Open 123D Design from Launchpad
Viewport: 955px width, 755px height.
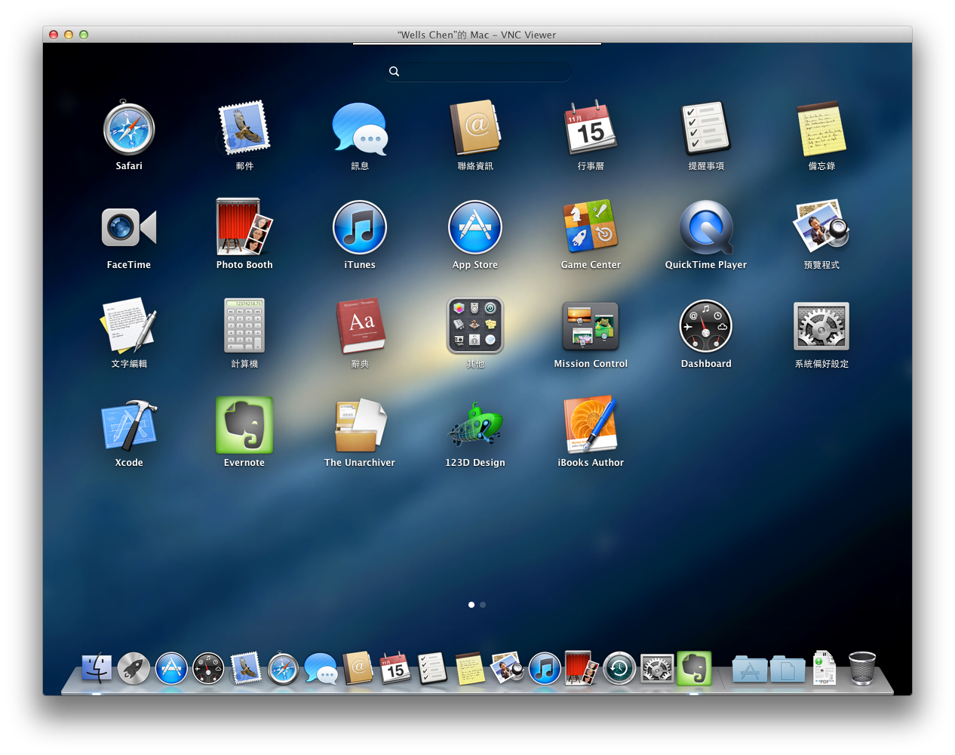coord(475,425)
